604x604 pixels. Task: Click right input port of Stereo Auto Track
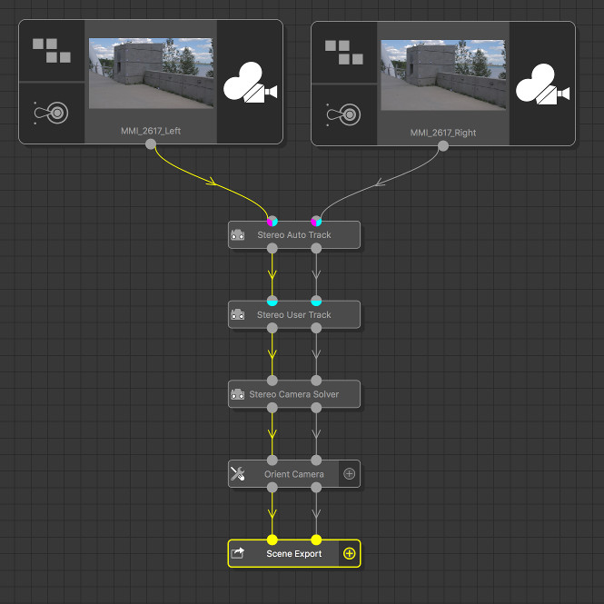tap(316, 221)
